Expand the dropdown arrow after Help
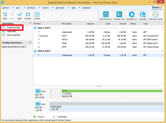 pos(79,8)
